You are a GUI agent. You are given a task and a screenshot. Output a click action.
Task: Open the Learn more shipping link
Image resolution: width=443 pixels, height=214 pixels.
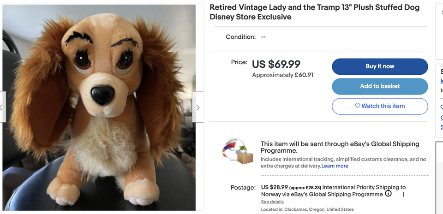tap(335, 166)
